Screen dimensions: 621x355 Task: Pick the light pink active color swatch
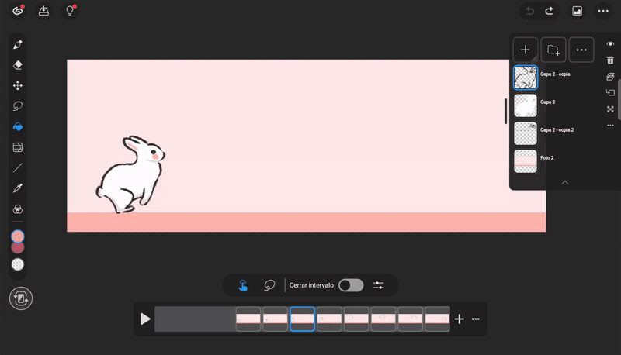pyautogui.click(x=17, y=236)
